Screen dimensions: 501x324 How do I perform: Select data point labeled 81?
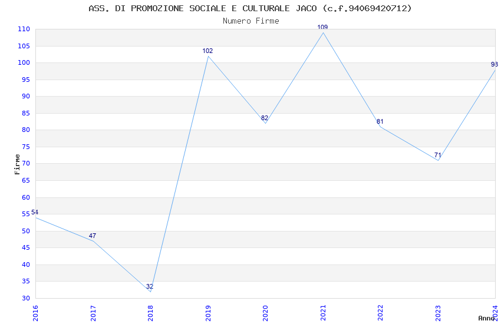coord(380,121)
